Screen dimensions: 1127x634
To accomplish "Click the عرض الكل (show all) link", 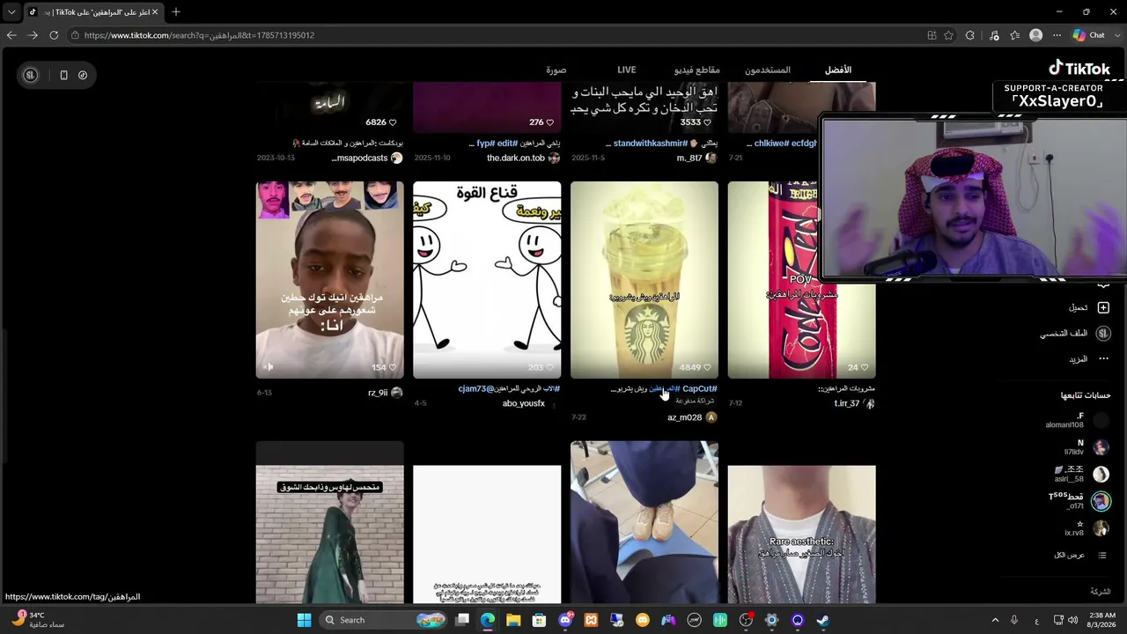I will 1069,555.
